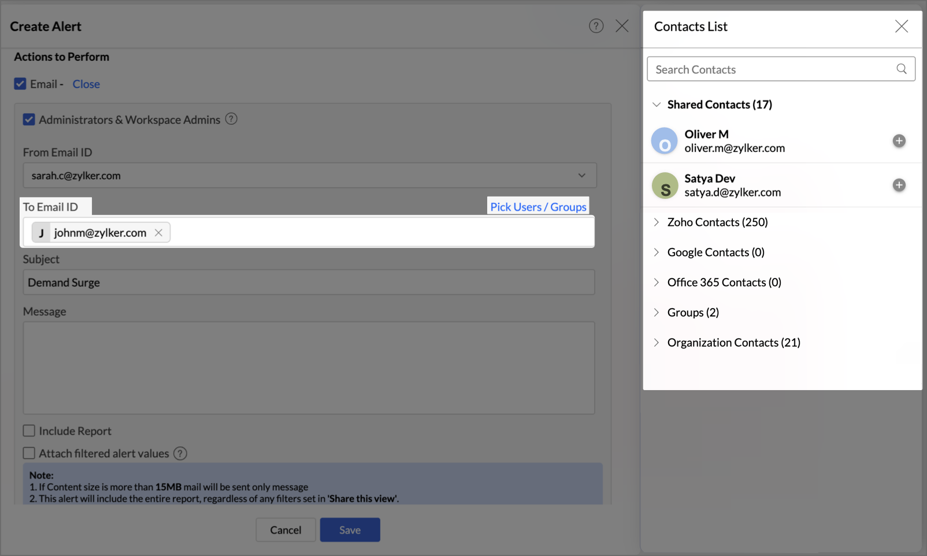Close the Contacts List panel

point(901,27)
